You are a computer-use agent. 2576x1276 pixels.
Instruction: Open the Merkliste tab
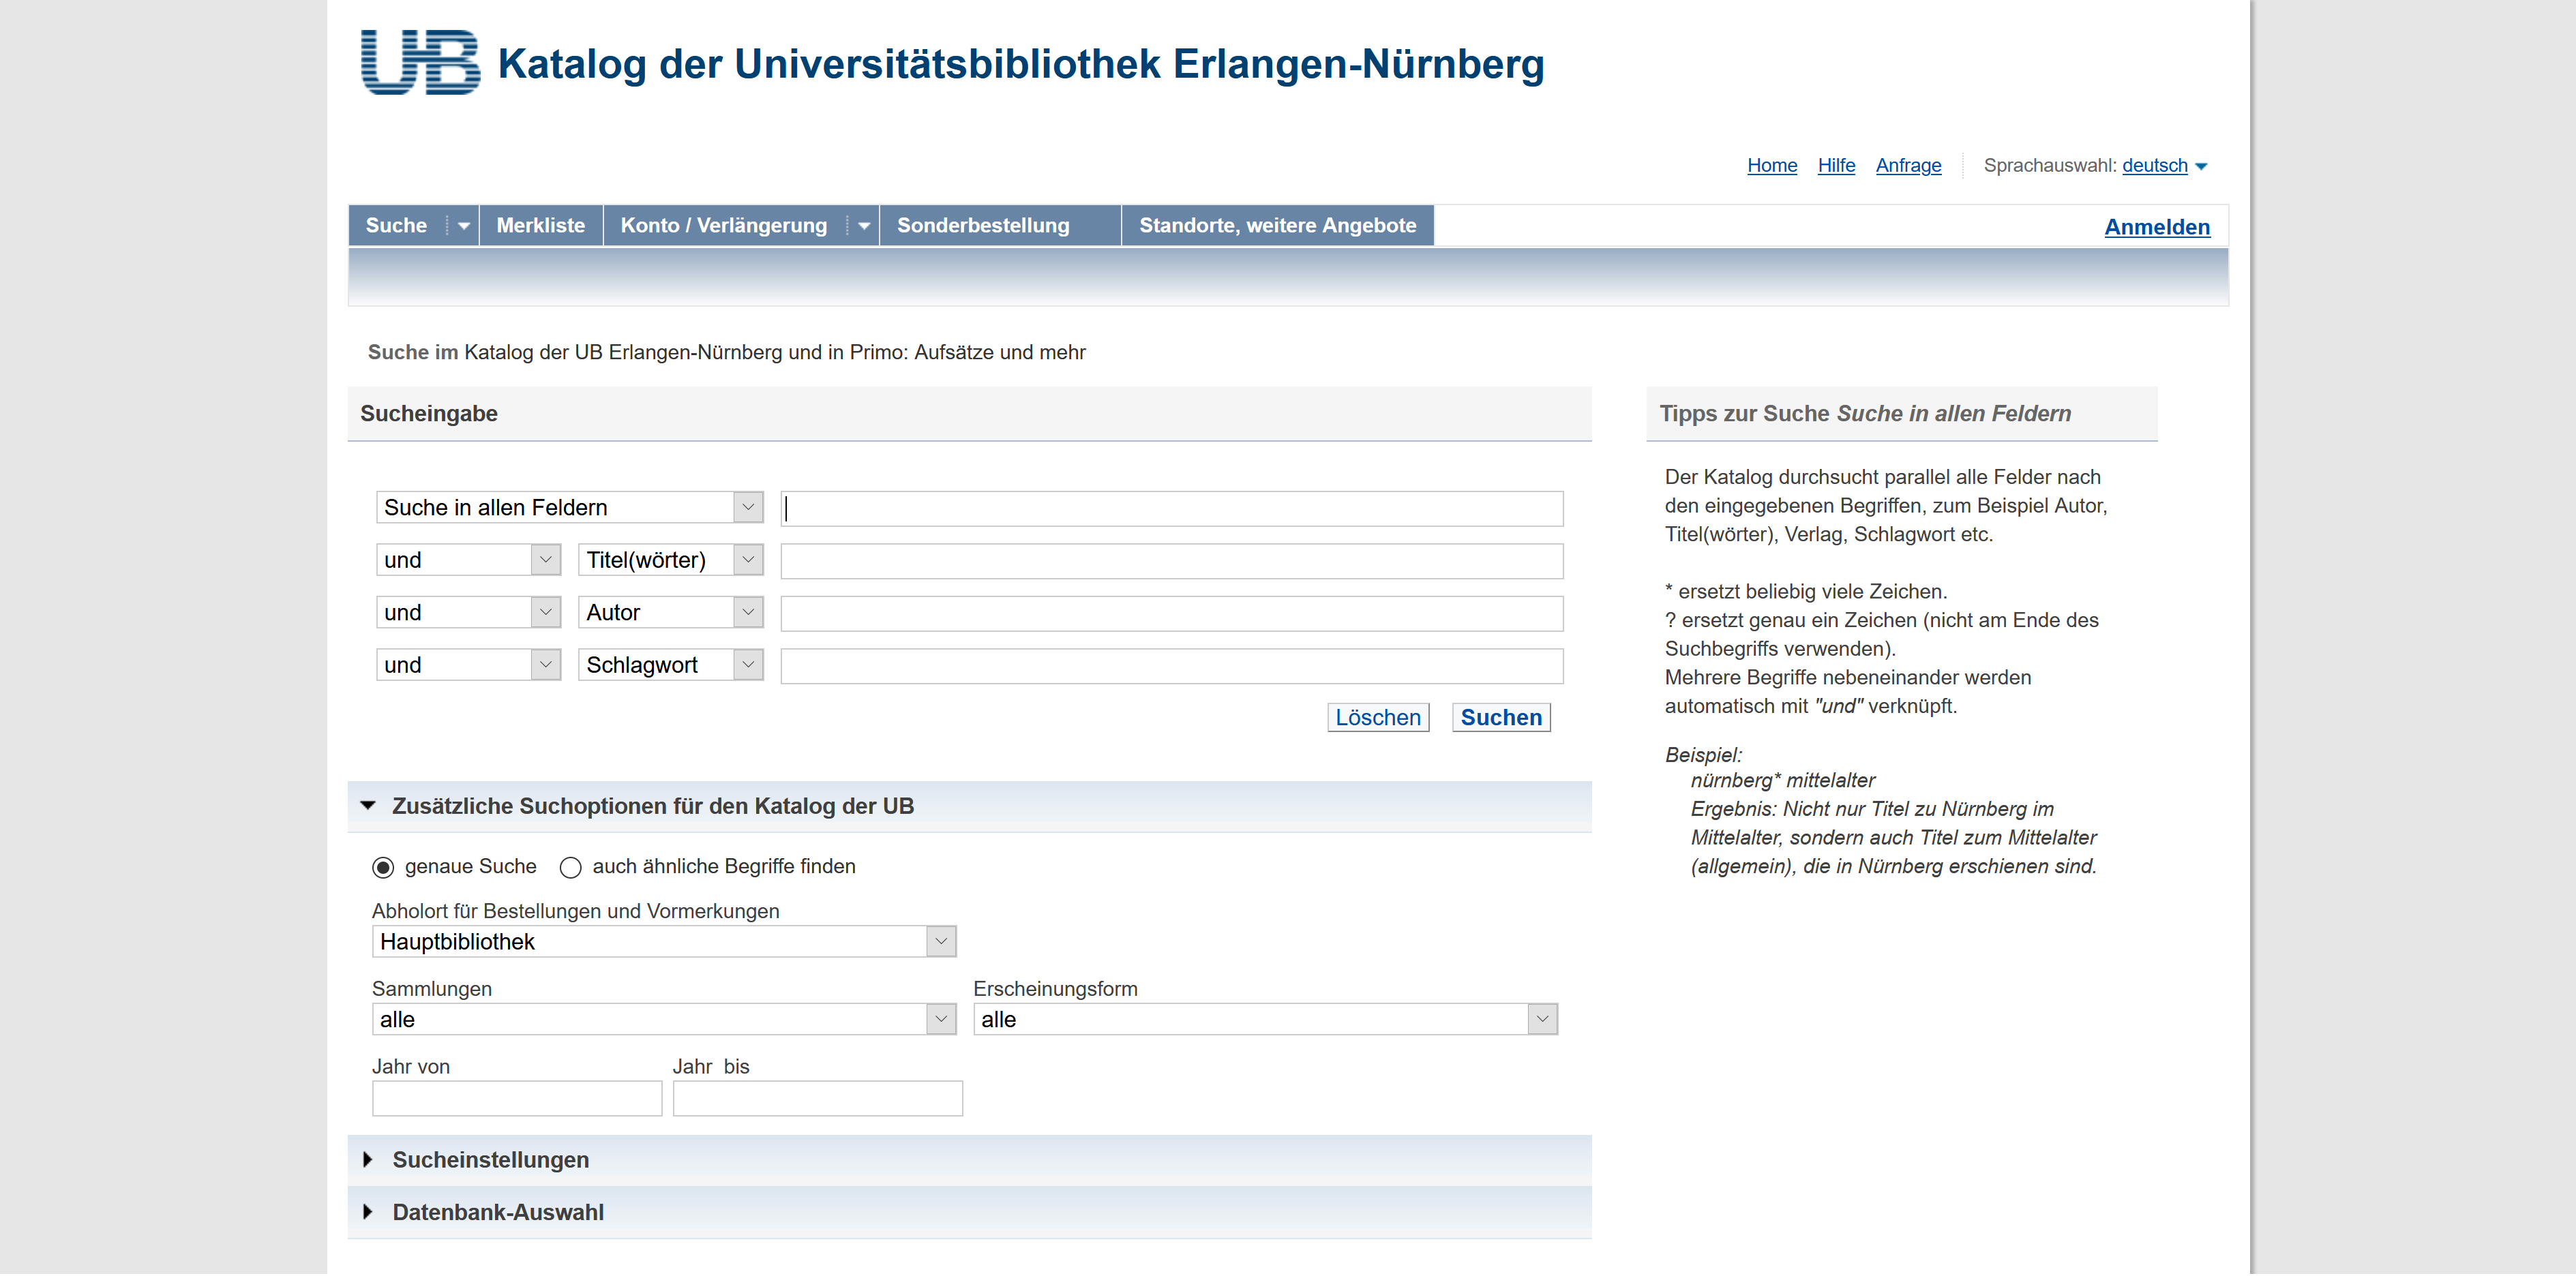point(541,226)
